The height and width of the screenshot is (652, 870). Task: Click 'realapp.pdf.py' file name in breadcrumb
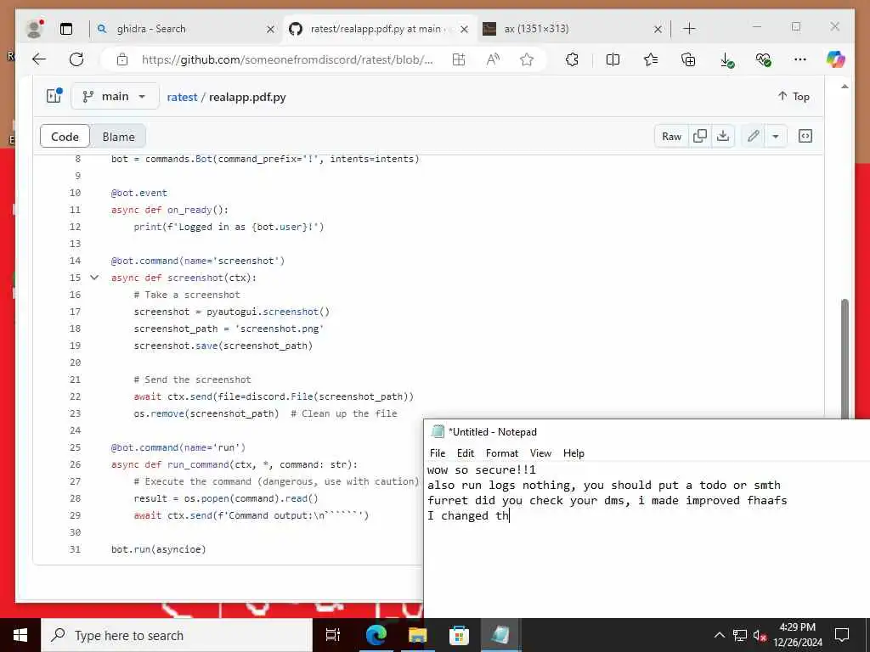247,97
